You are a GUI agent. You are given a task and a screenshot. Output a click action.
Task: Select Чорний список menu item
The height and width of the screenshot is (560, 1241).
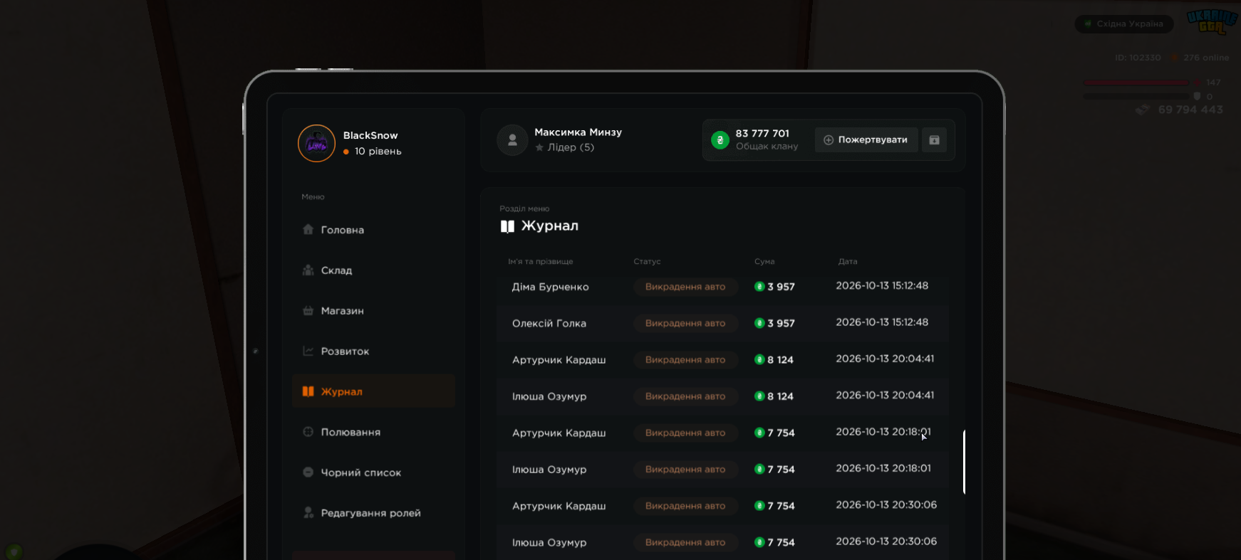pos(373,472)
